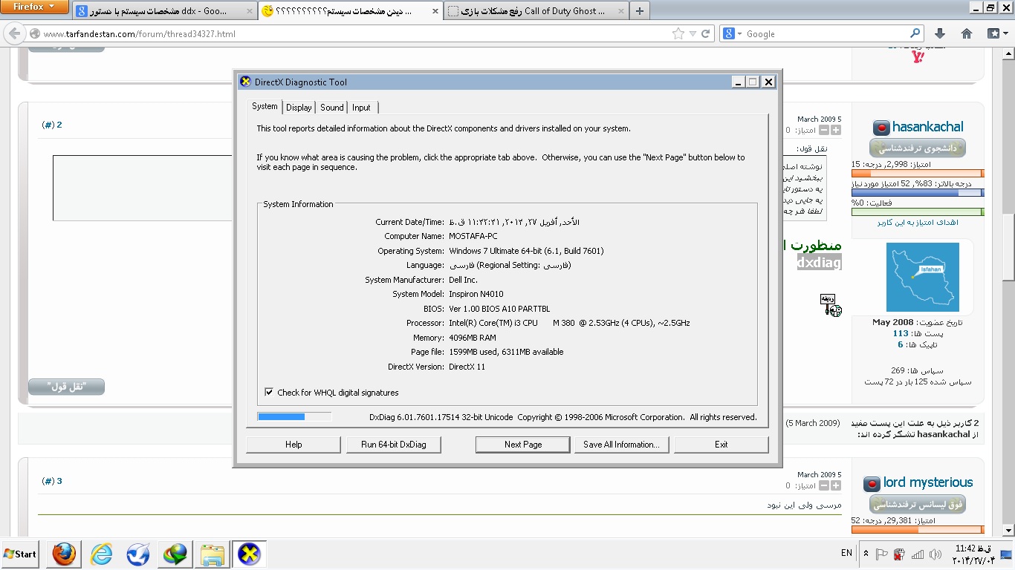Screen dimensions: 1015x570
Task: Click the page scrollbar down arrow
Action: [x=1008, y=531]
